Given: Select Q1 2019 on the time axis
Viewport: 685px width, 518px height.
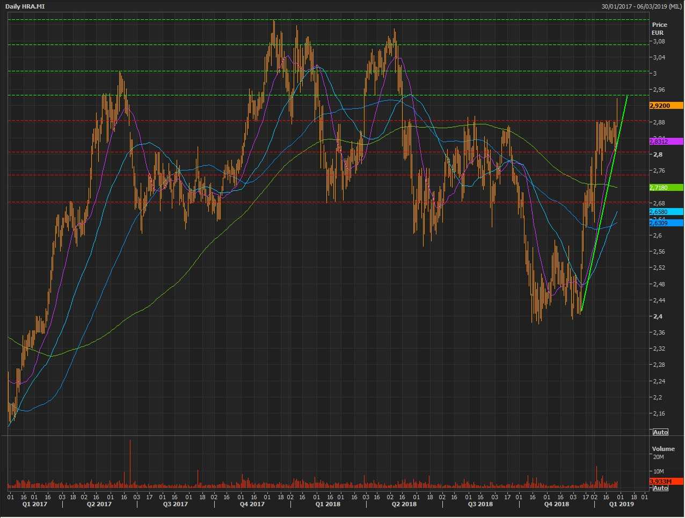Looking at the screenshot, I should [621, 504].
